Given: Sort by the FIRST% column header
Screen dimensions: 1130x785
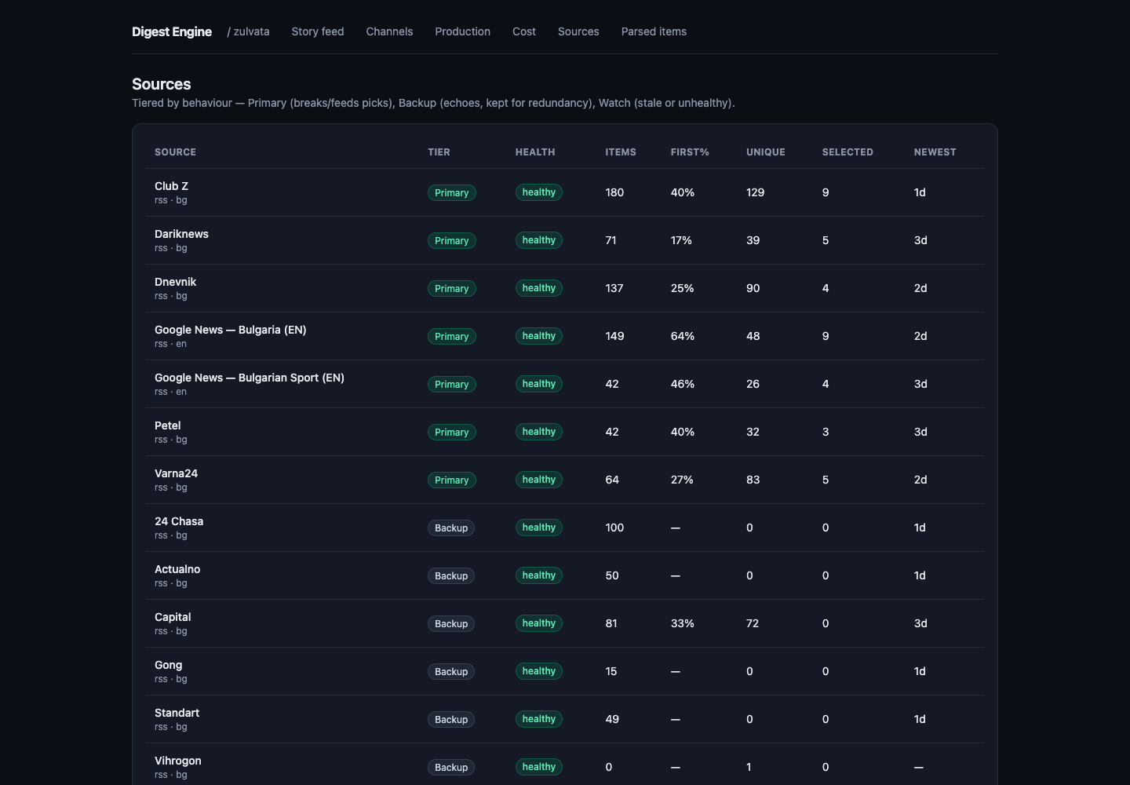Looking at the screenshot, I should [690, 152].
